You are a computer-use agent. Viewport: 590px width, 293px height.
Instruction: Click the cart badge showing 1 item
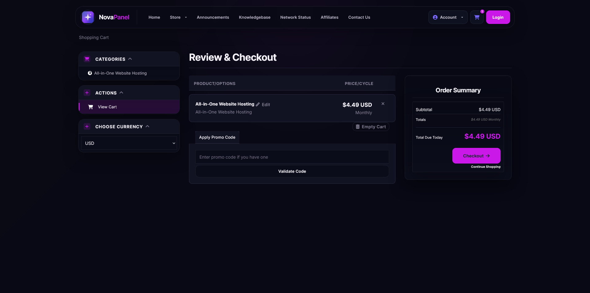tap(482, 12)
